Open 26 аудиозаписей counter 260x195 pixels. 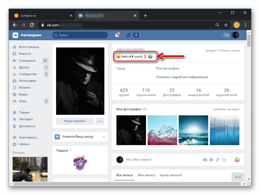[227, 92]
